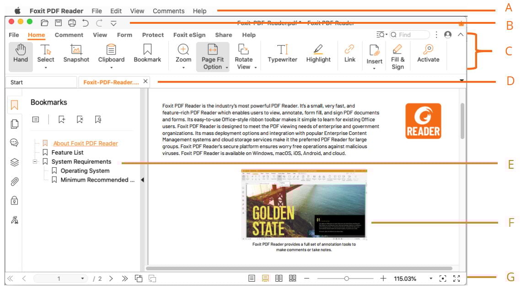Open the Attachments panel
The image size is (521, 289).
(x=14, y=181)
